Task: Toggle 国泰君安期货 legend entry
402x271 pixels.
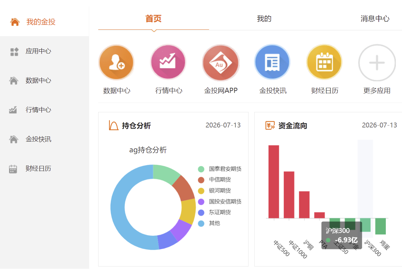Action: click(219, 169)
